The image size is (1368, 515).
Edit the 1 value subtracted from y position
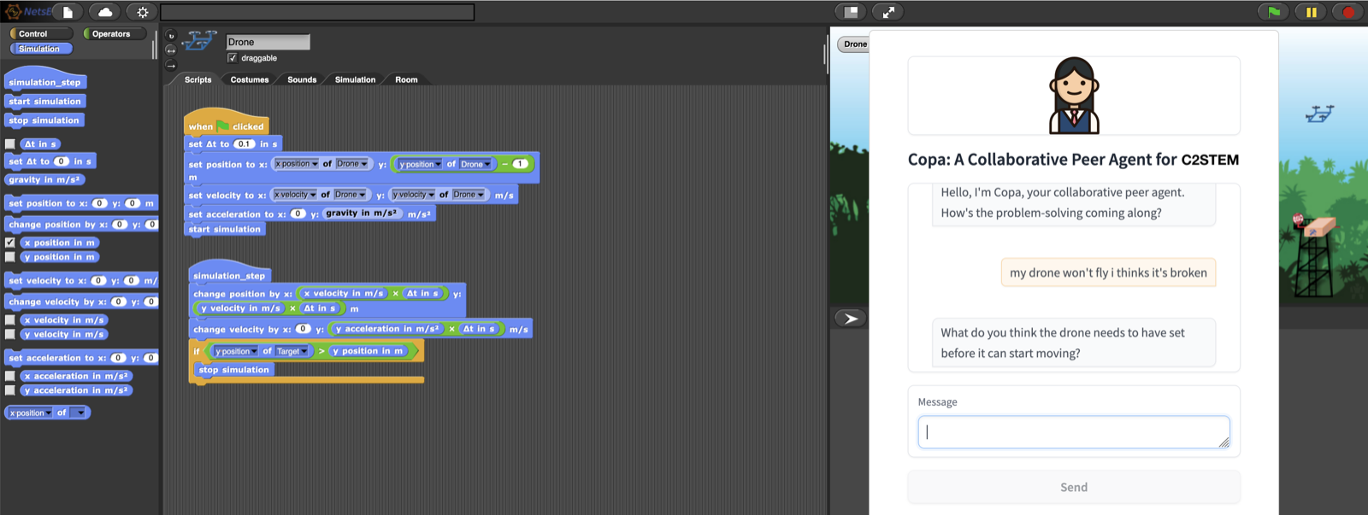[519, 164]
